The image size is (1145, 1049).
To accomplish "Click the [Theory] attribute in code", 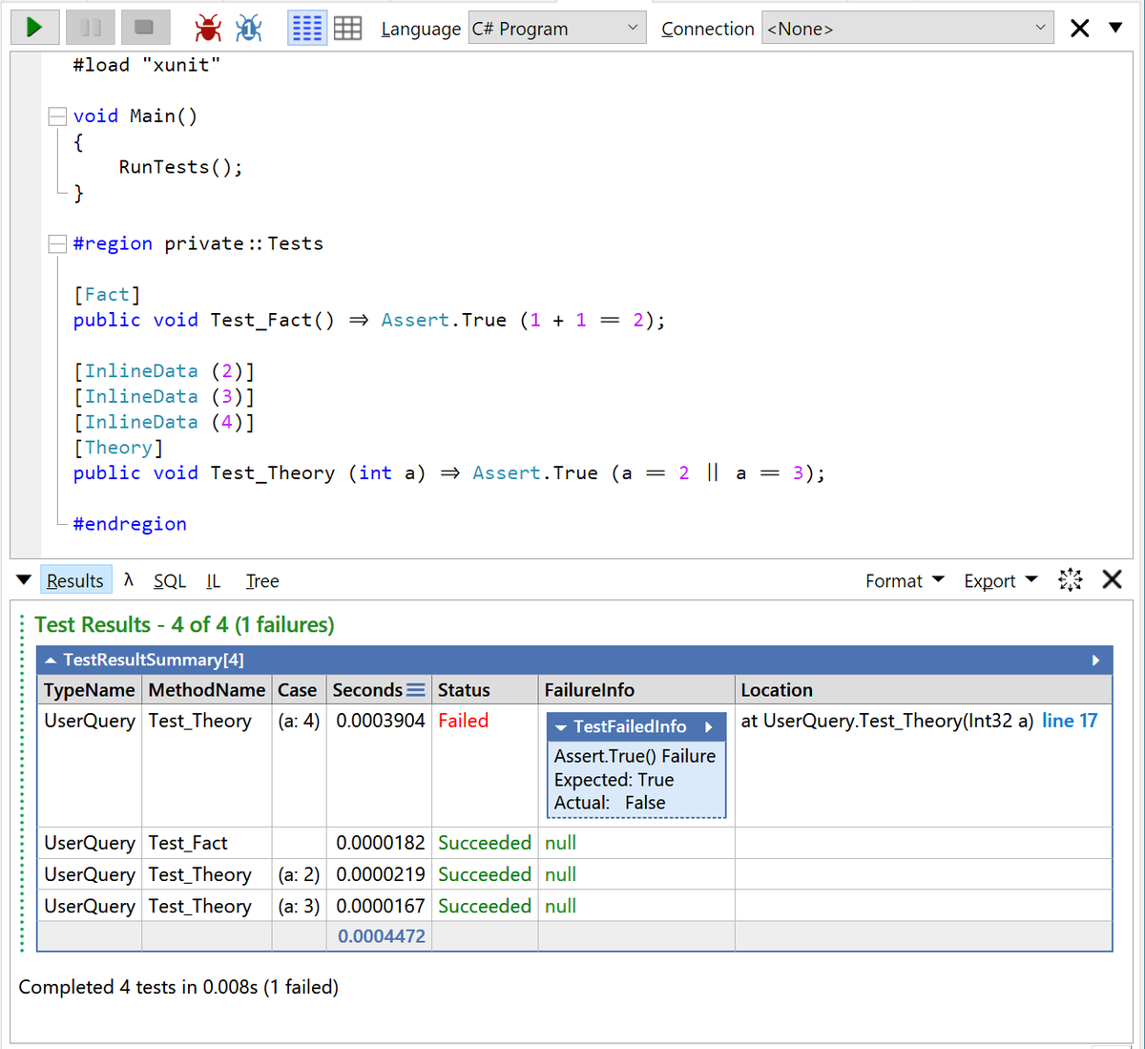I will (118, 448).
